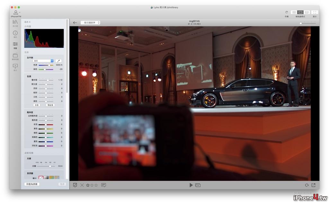Image resolution: width=329 pixels, height=203 pixels.
Task: Open the sort-by-date dropdown
Action: (x=90, y=22)
